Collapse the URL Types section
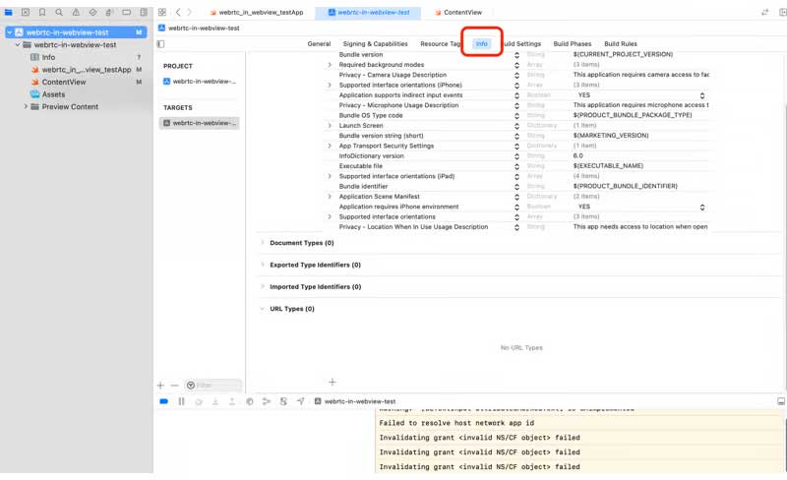This screenshot has height=480, width=787. click(x=262, y=309)
